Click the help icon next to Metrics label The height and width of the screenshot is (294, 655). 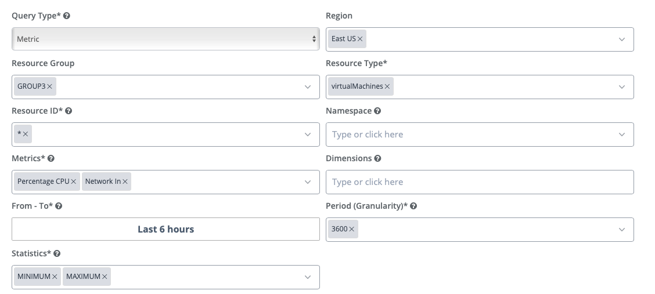pyautogui.click(x=51, y=158)
